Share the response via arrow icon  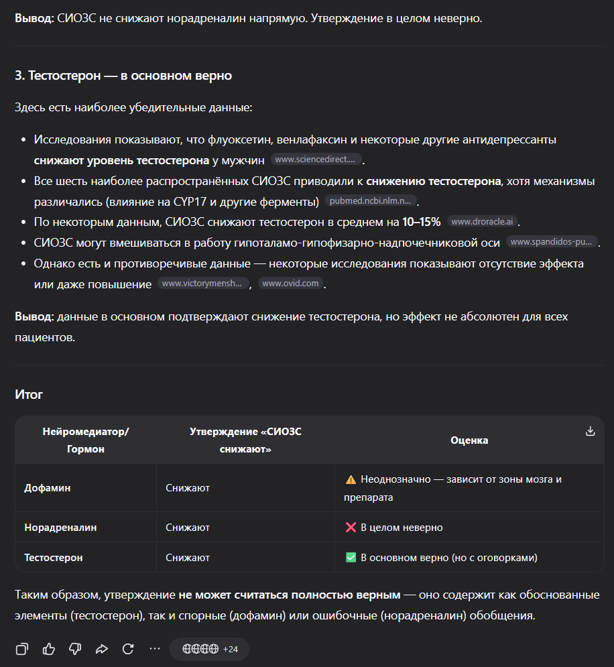point(102,649)
